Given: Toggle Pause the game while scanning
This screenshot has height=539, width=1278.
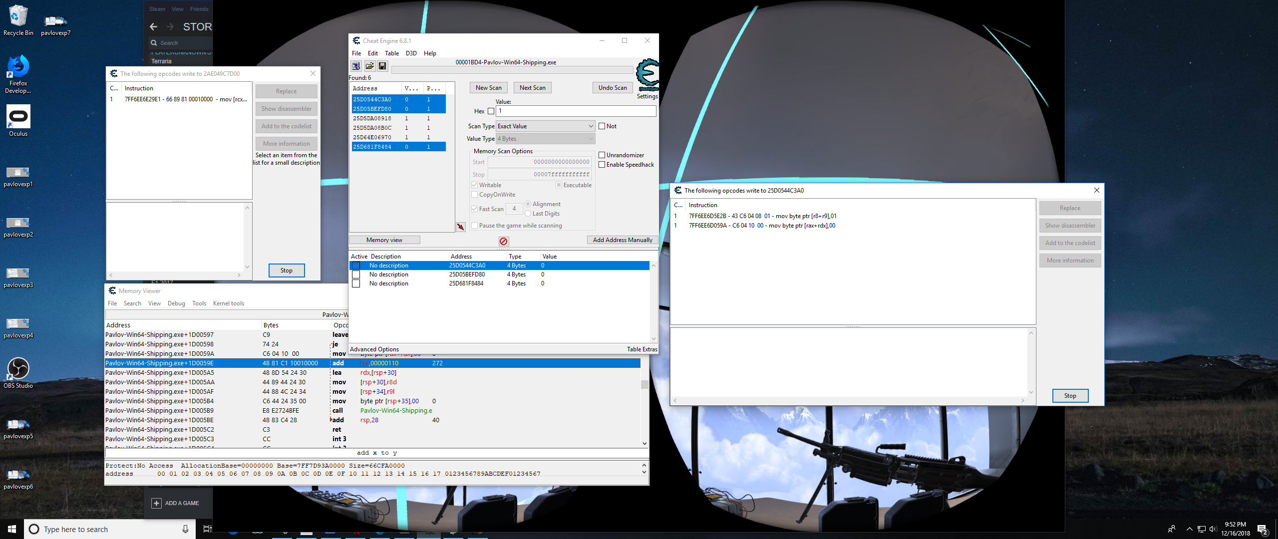Looking at the screenshot, I should [x=475, y=226].
